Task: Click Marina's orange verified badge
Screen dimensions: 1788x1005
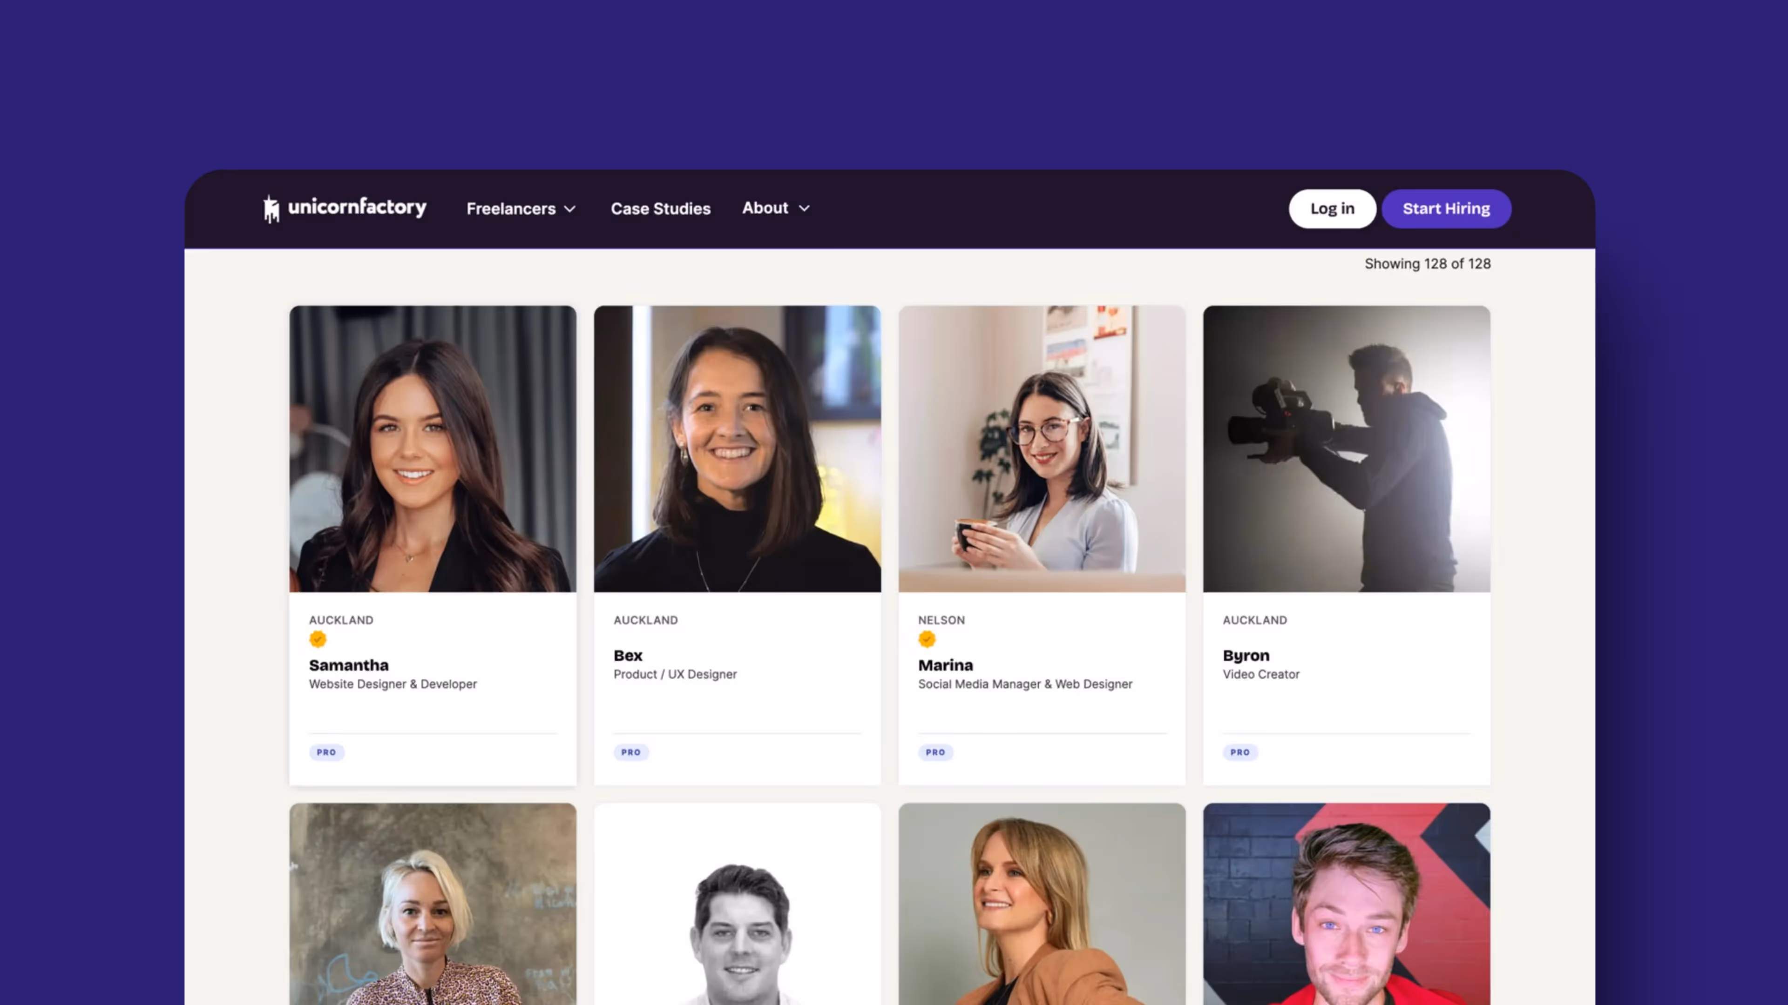Action: click(x=927, y=639)
